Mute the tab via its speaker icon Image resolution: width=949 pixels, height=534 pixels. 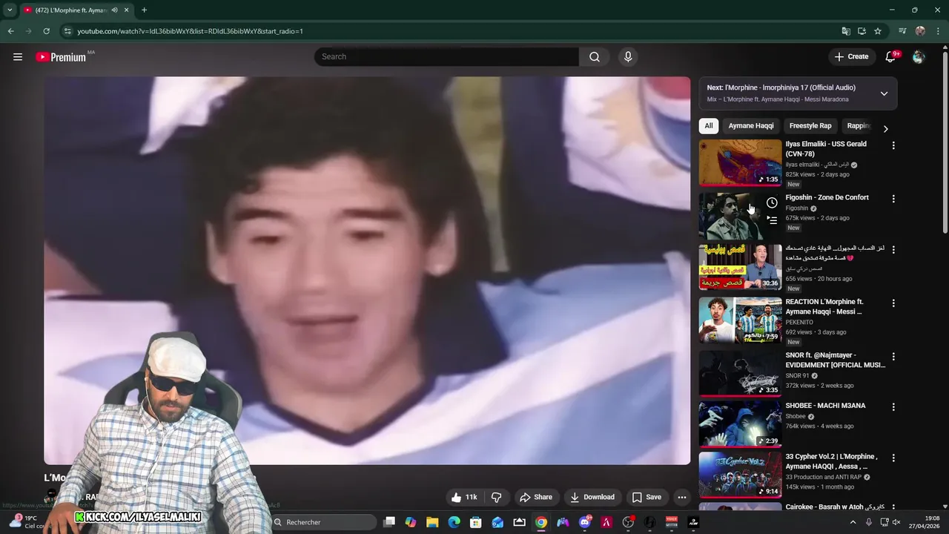114,10
